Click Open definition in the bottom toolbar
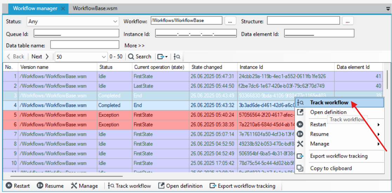This screenshot has width=392, height=193. point(180,186)
